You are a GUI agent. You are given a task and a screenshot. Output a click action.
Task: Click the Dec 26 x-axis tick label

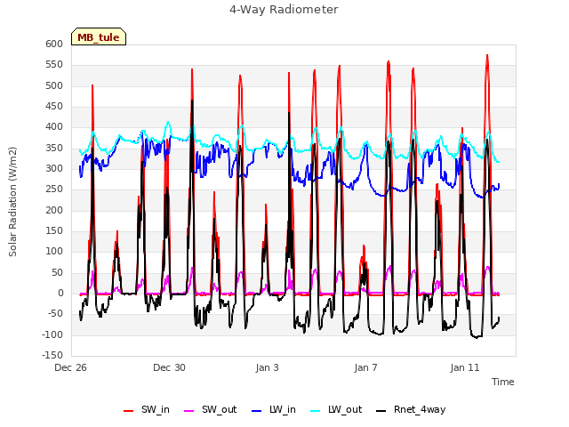click(70, 367)
